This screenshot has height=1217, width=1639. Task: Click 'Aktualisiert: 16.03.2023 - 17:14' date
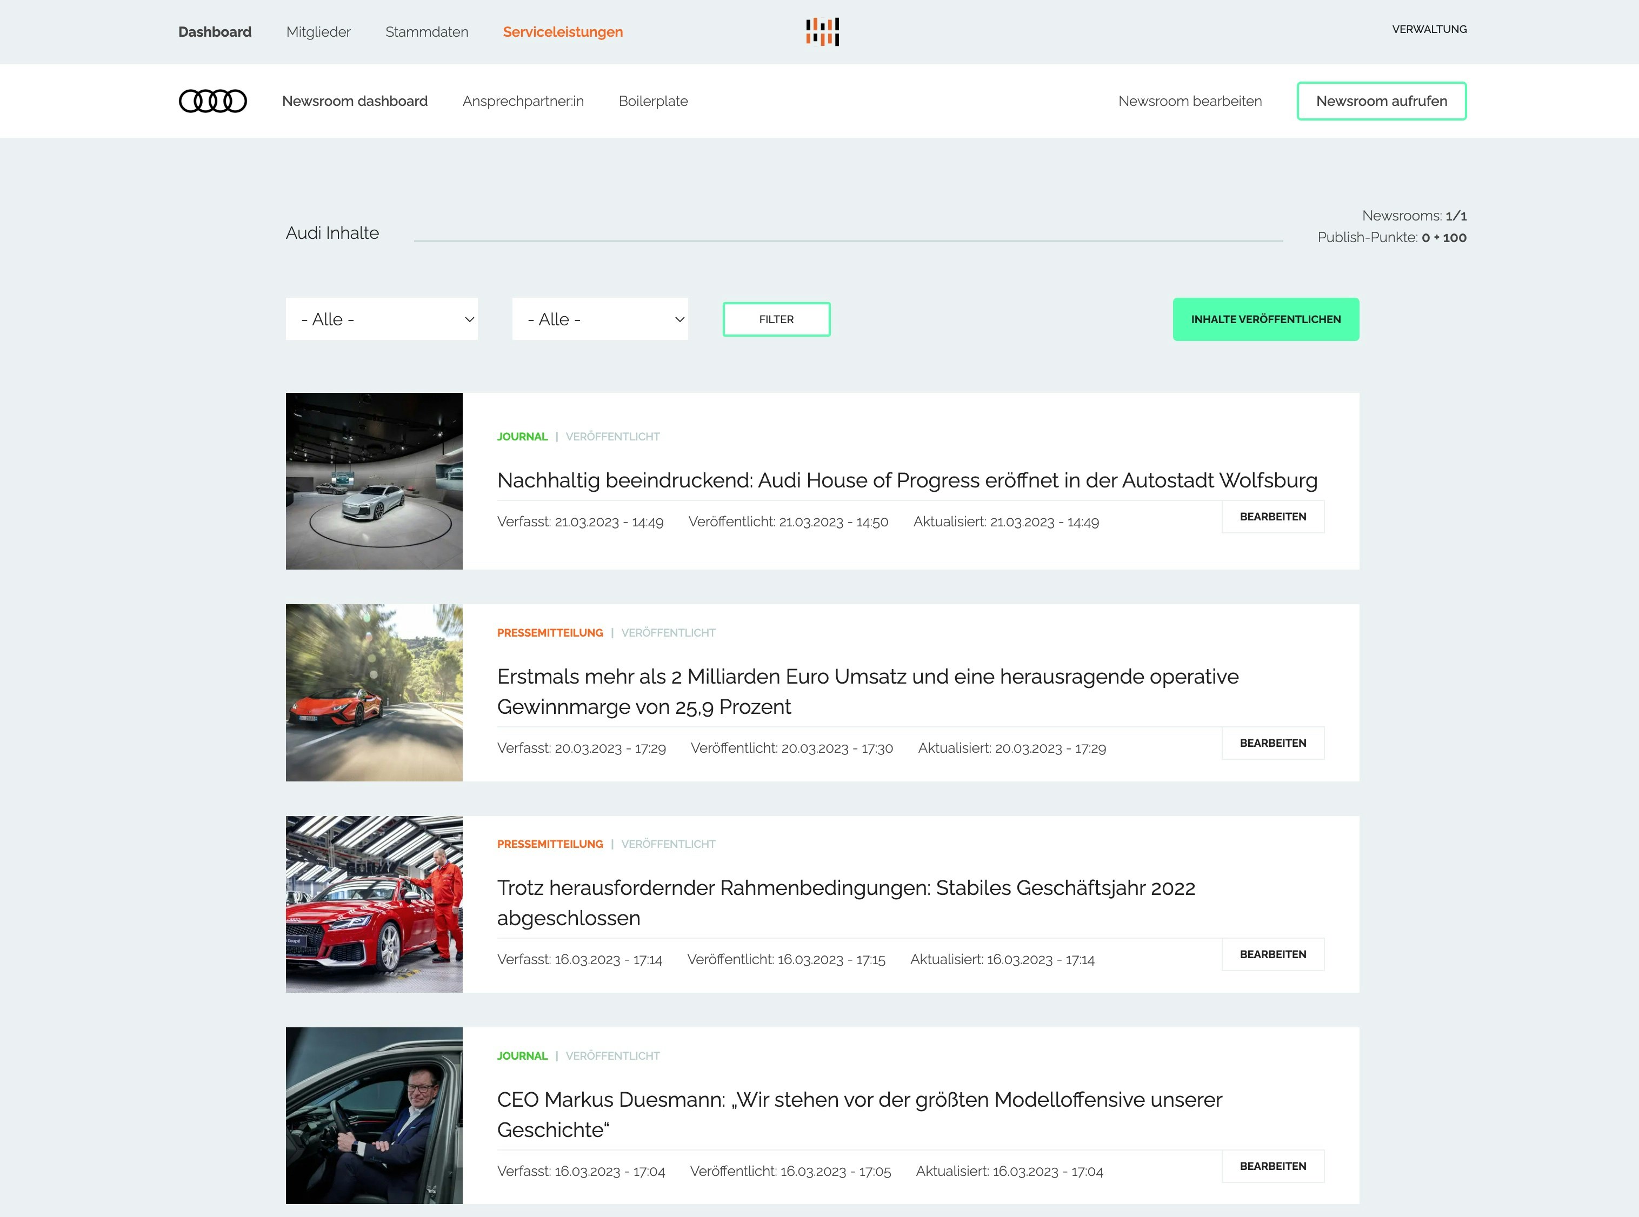click(x=1002, y=959)
